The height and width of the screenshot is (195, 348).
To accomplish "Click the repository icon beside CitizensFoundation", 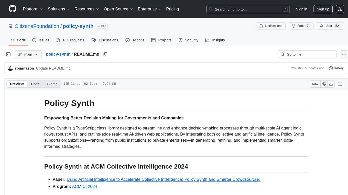I will click(10, 26).
